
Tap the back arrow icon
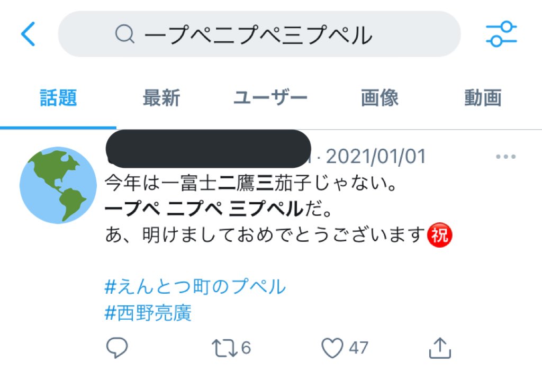tap(28, 34)
